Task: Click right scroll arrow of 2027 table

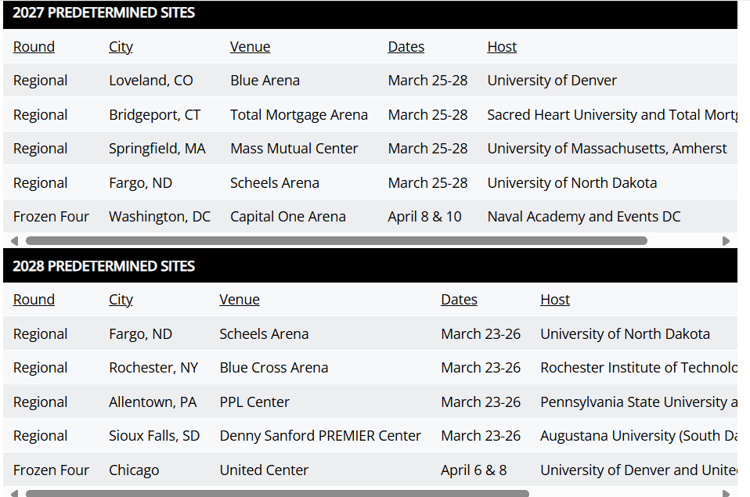Action: [x=726, y=240]
